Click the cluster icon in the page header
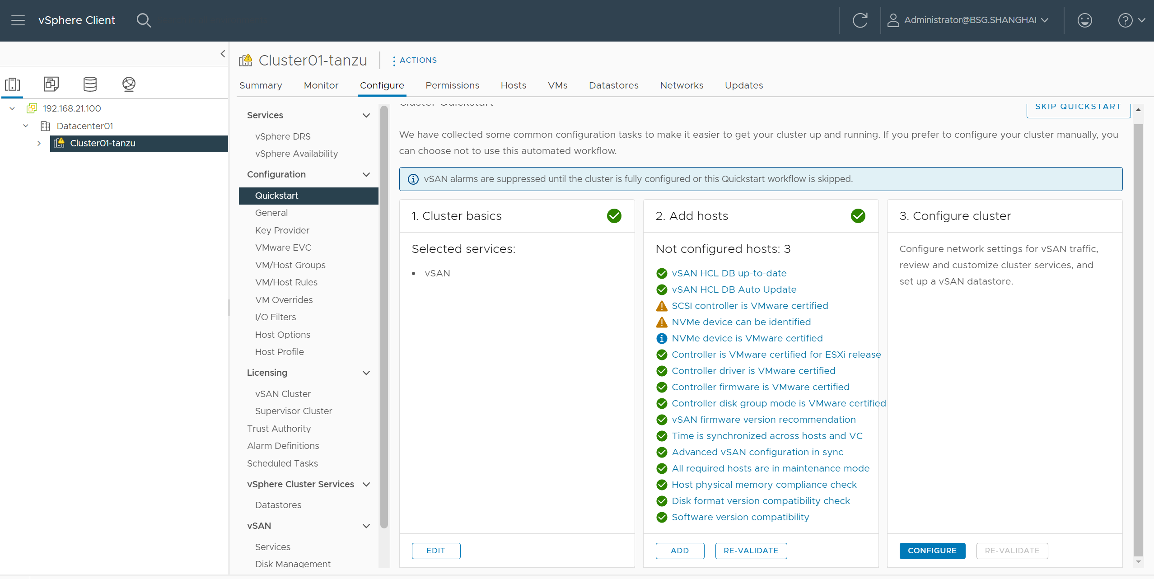 pos(246,60)
